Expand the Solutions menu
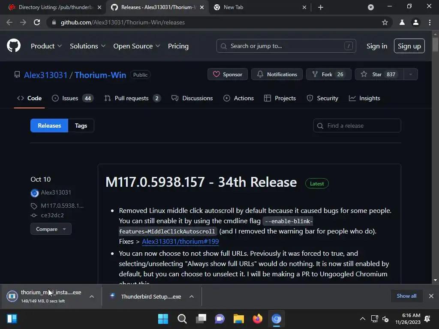This screenshot has height=329, width=439. (x=87, y=46)
